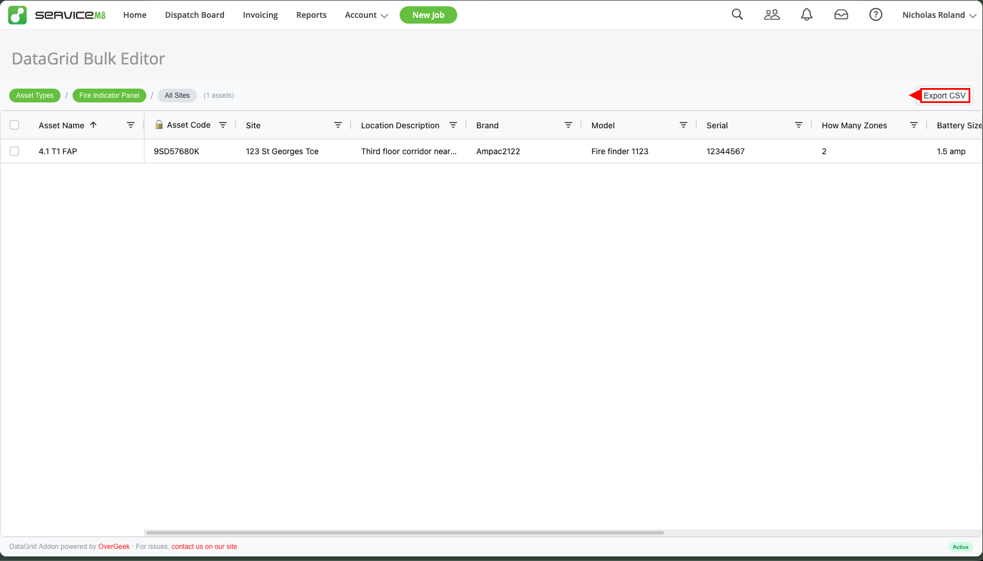This screenshot has height=561, width=983.
Task: Click the Export CSV button
Action: [944, 96]
